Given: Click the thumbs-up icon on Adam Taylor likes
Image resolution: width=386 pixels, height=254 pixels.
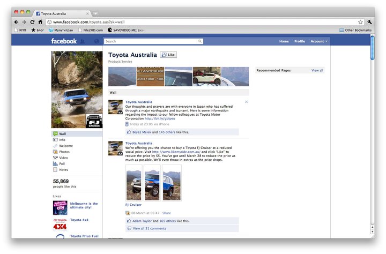Looking at the screenshot, I should click(x=129, y=221).
